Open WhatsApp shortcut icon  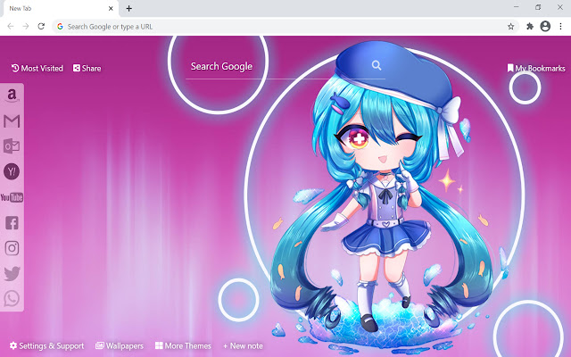click(12, 299)
